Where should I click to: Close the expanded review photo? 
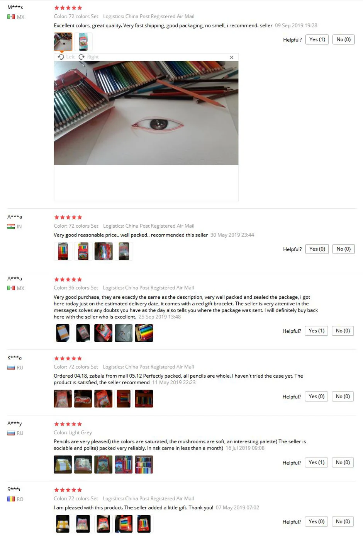(232, 57)
